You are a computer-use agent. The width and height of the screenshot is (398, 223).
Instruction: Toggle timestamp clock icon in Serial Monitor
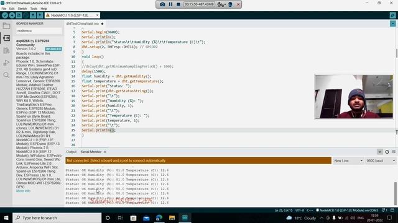click(x=387, y=152)
